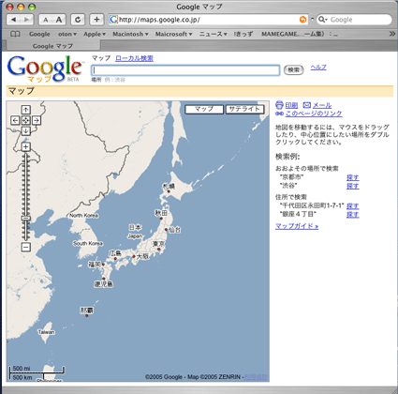The width and height of the screenshot is (398, 394).
Task: Switch map to マップ view
Action: click(204, 109)
